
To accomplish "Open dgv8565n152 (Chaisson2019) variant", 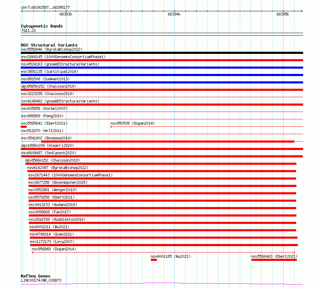I will coord(49,86).
